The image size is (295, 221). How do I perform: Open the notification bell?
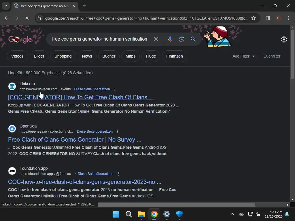[x=287, y=214]
